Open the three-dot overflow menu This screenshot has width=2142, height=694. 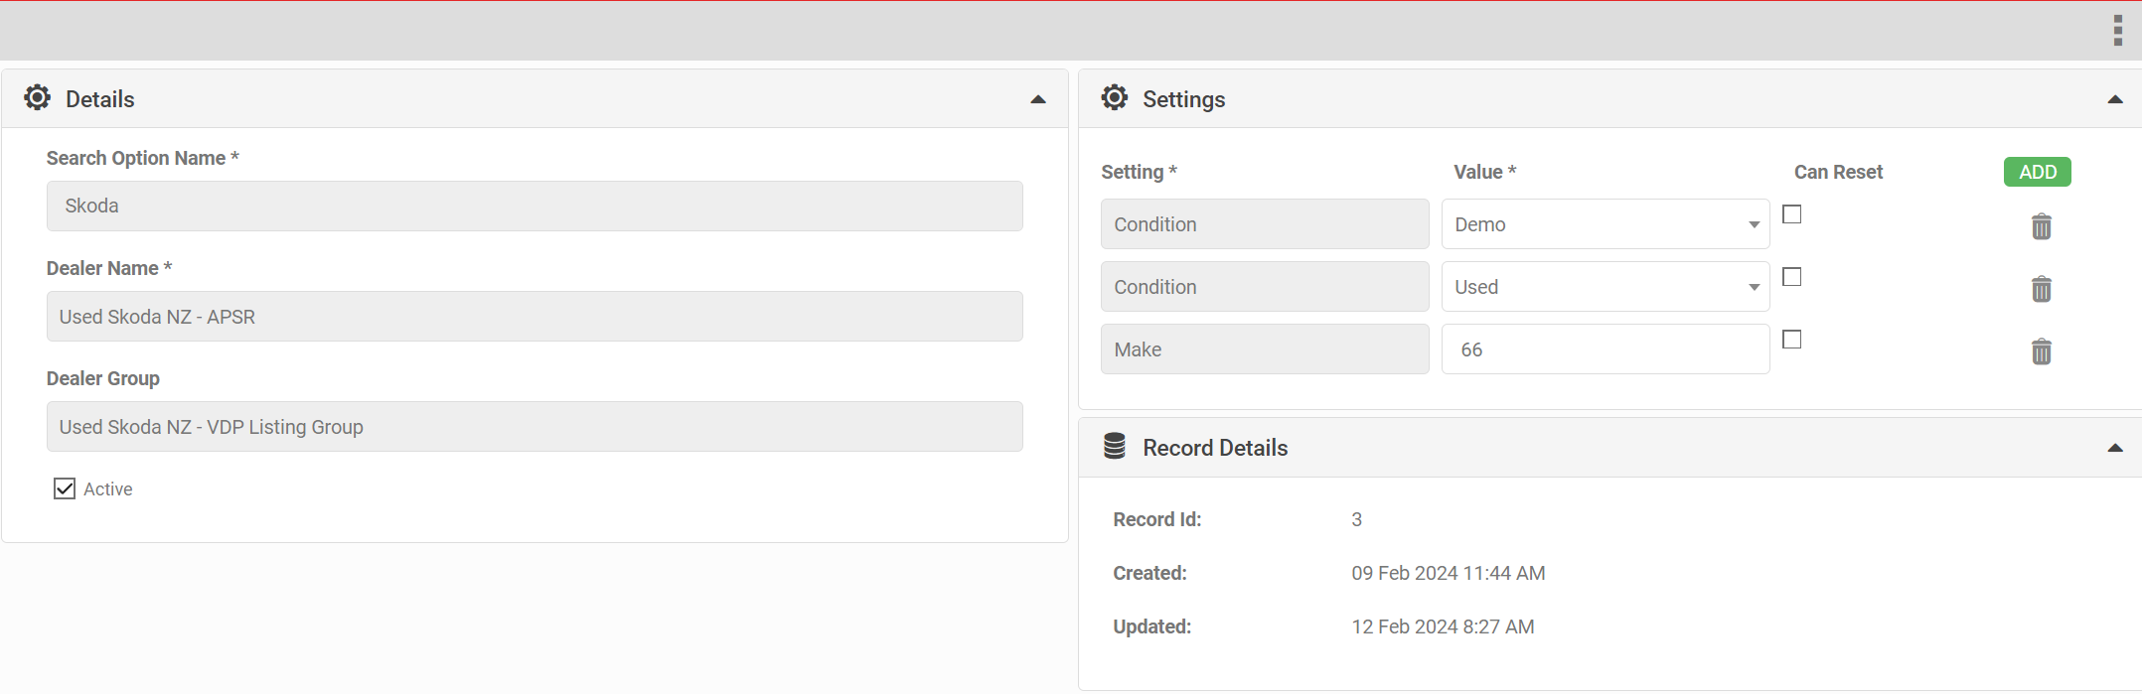point(2117,31)
